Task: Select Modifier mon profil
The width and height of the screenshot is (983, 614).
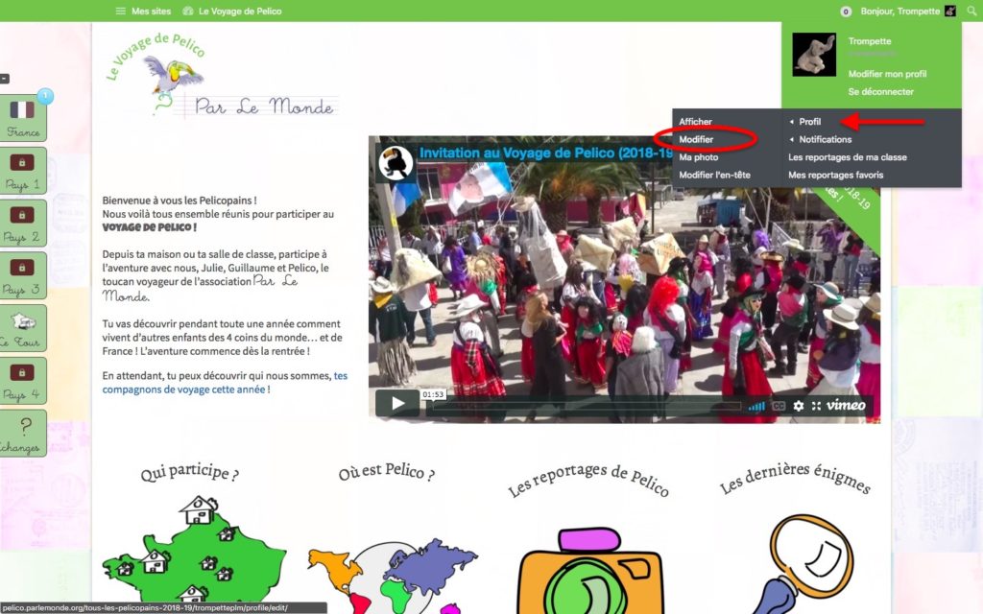Action: pyautogui.click(x=887, y=73)
